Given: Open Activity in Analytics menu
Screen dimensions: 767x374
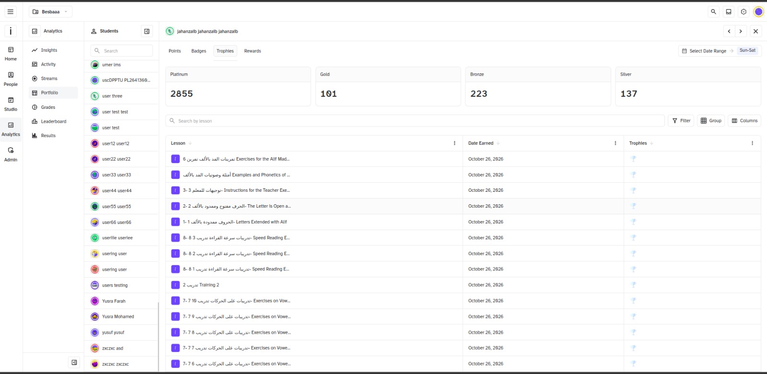Looking at the screenshot, I should 53,64.
